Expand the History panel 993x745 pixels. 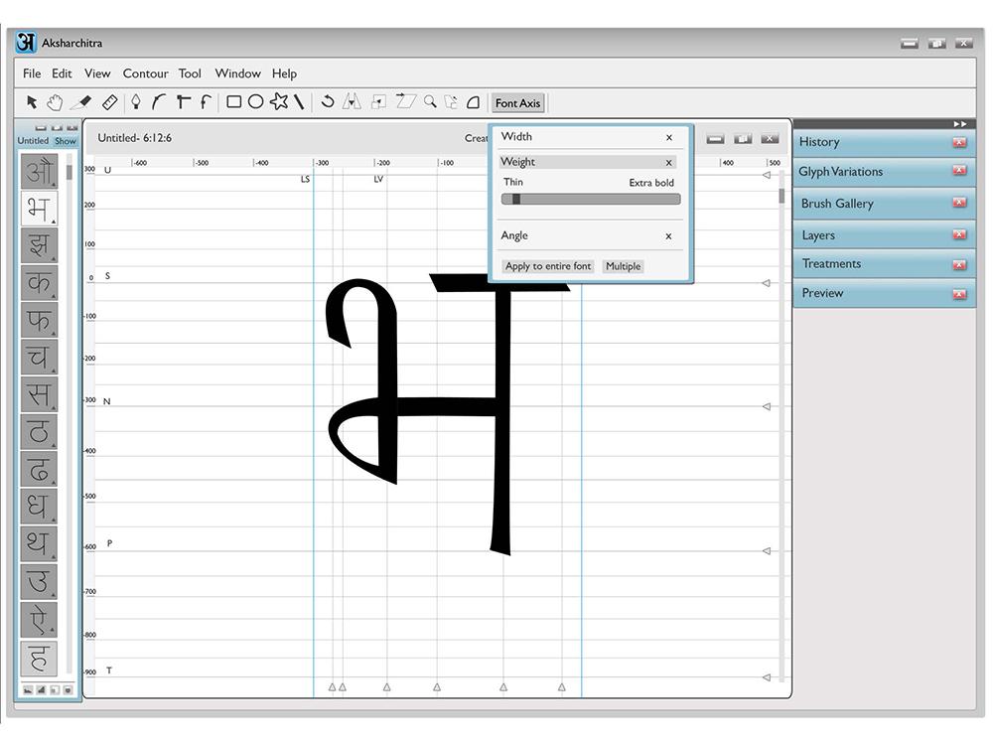[x=884, y=142]
